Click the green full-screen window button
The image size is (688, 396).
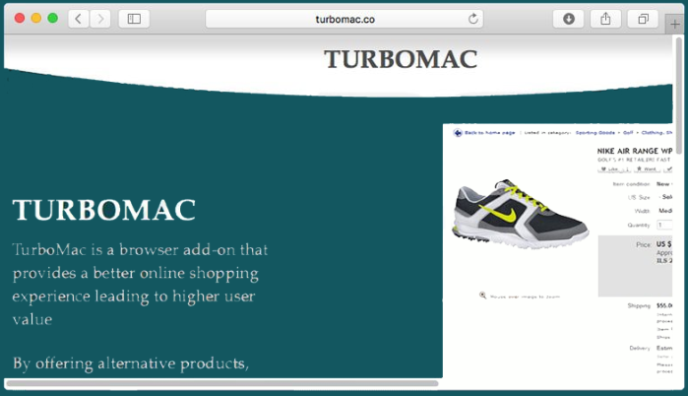(52, 18)
